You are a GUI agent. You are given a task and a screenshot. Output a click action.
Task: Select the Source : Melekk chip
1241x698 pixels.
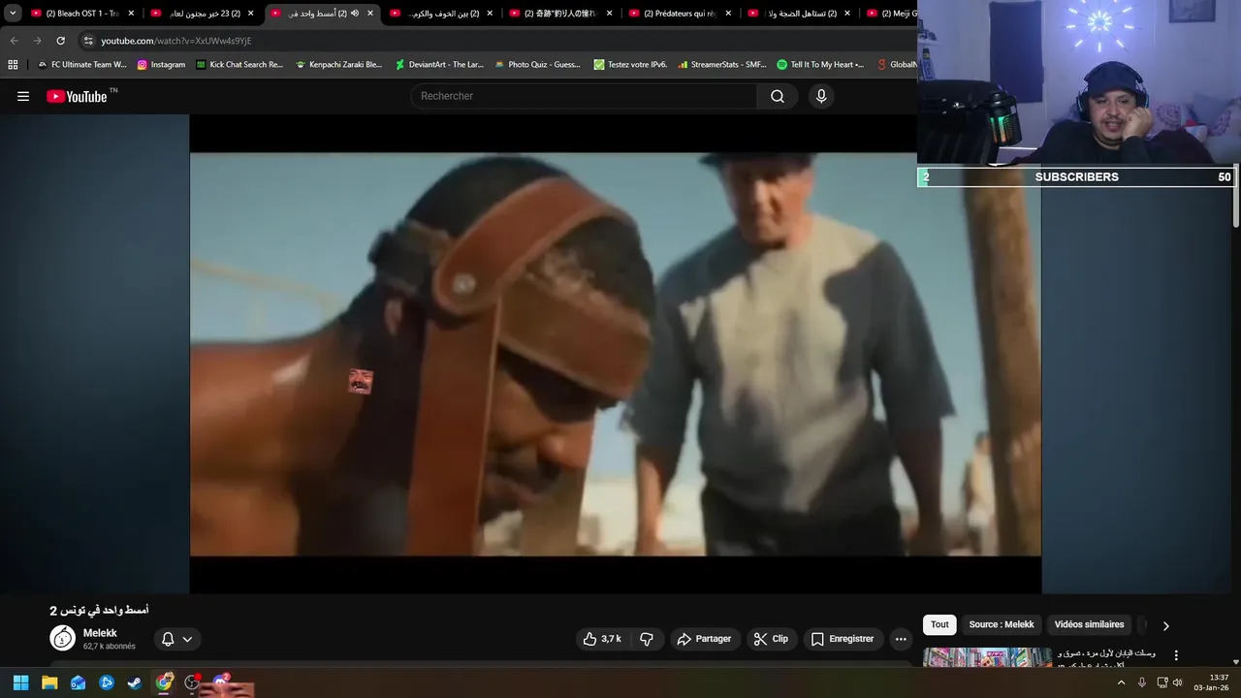point(1002,624)
